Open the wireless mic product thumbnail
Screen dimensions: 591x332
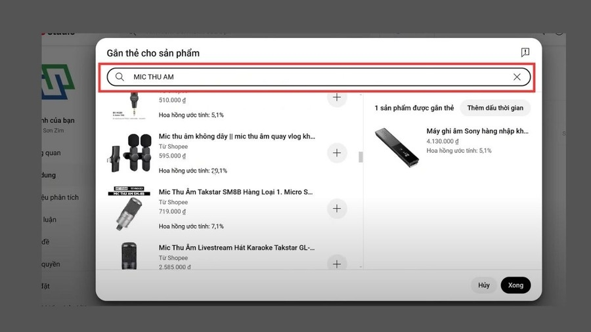pos(129,153)
